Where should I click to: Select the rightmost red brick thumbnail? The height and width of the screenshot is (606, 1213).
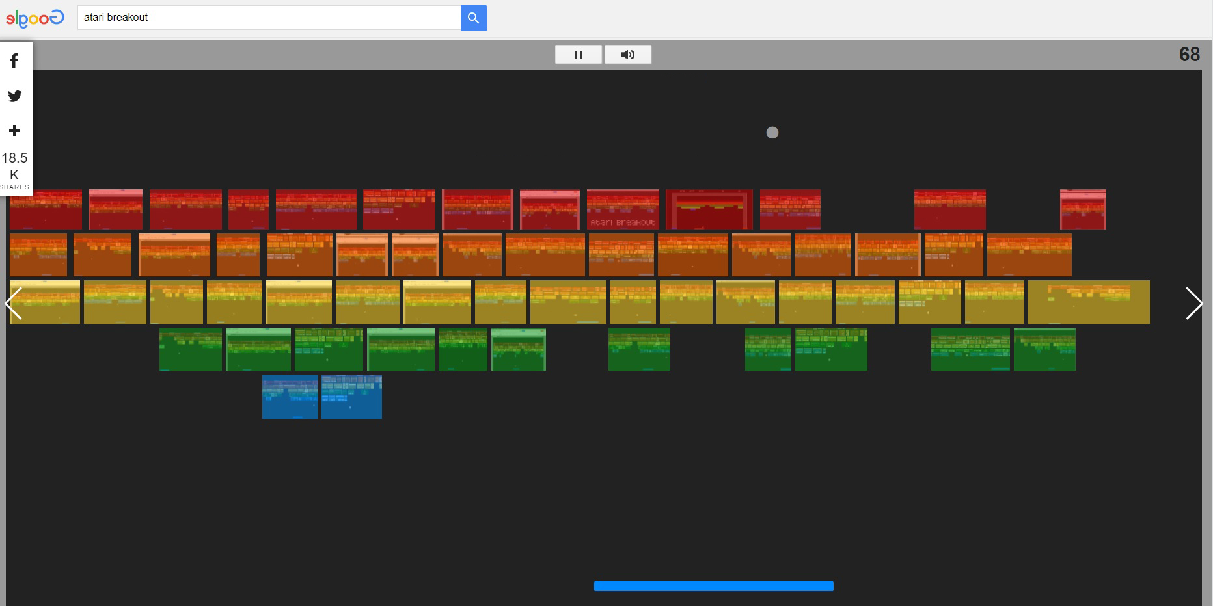(x=1082, y=209)
